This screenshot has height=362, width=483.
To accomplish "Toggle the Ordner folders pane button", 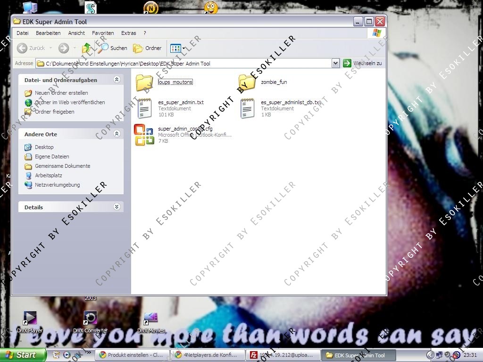I will click(147, 48).
